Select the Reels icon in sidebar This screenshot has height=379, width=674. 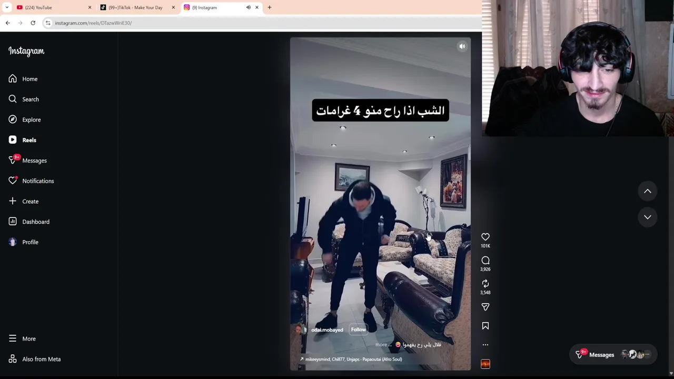pyautogui.click(x=13, y=140)
